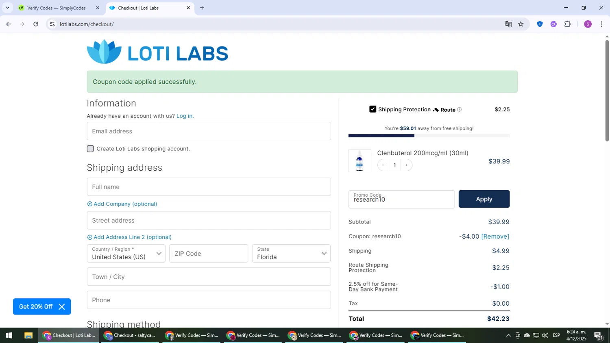Show the Route shipping protection info icon

460,109
